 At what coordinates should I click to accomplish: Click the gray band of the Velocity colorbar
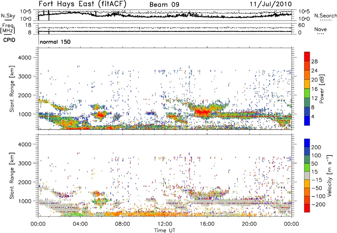coord(307,175)
